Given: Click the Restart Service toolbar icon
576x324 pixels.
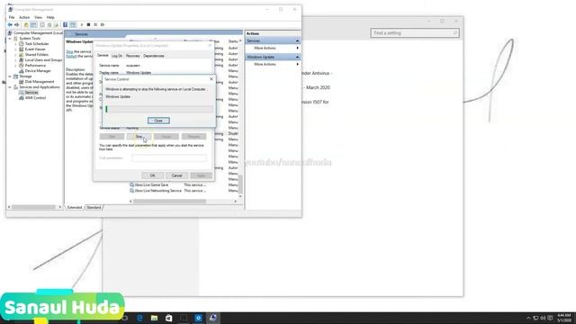Looking at the screenshot, I should click(x=103, y=24).
